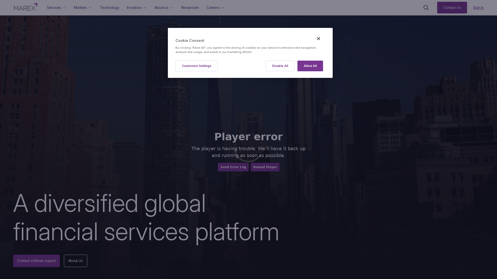Click the Contact Us button
The width and height of the screenshot is (497, 279).
click(x=452, y=8)
